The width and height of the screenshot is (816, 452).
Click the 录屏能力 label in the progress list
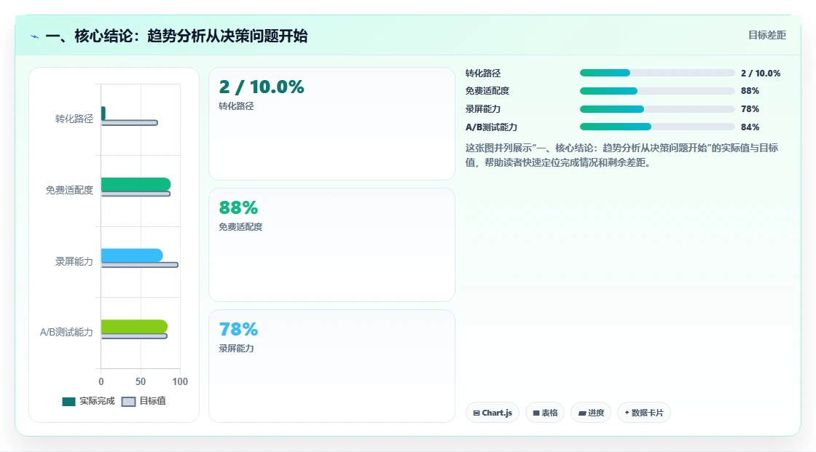tap(483, 109)
